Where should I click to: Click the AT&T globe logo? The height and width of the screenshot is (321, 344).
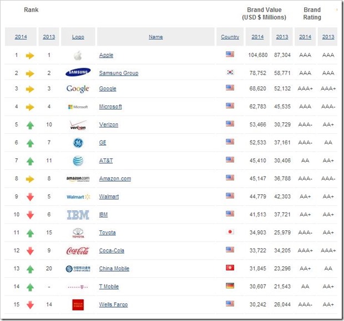pyautogui.click(x=78, y=161)
